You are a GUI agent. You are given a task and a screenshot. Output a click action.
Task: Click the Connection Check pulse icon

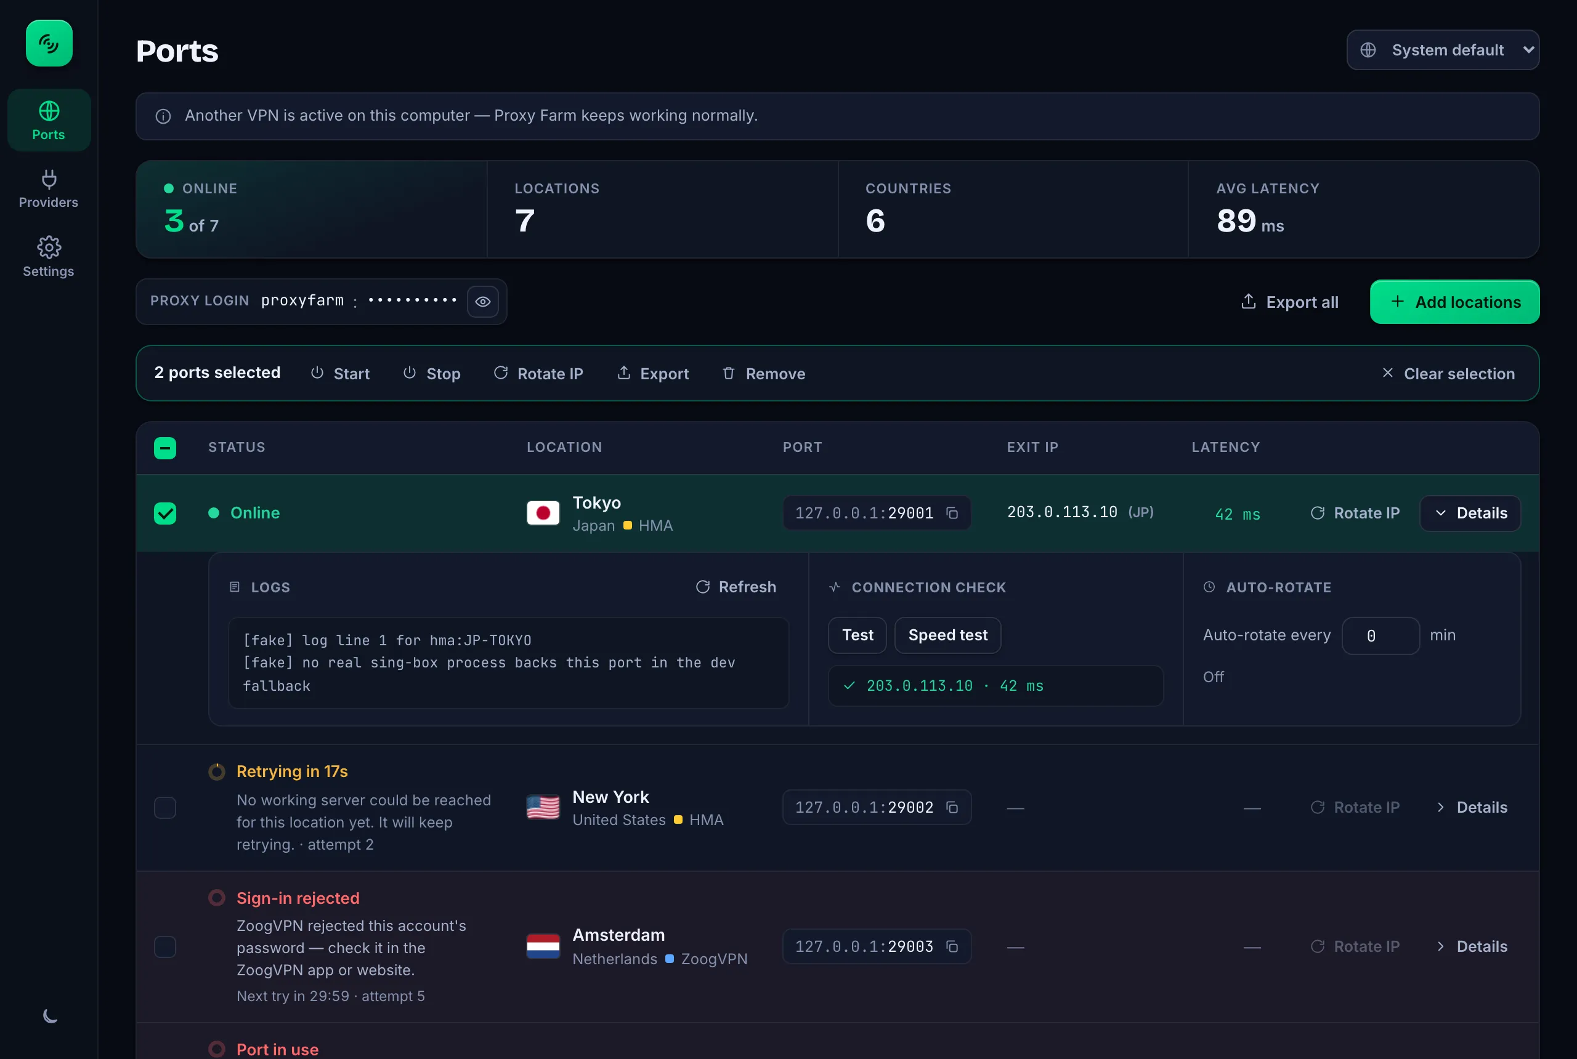[835, 587]
